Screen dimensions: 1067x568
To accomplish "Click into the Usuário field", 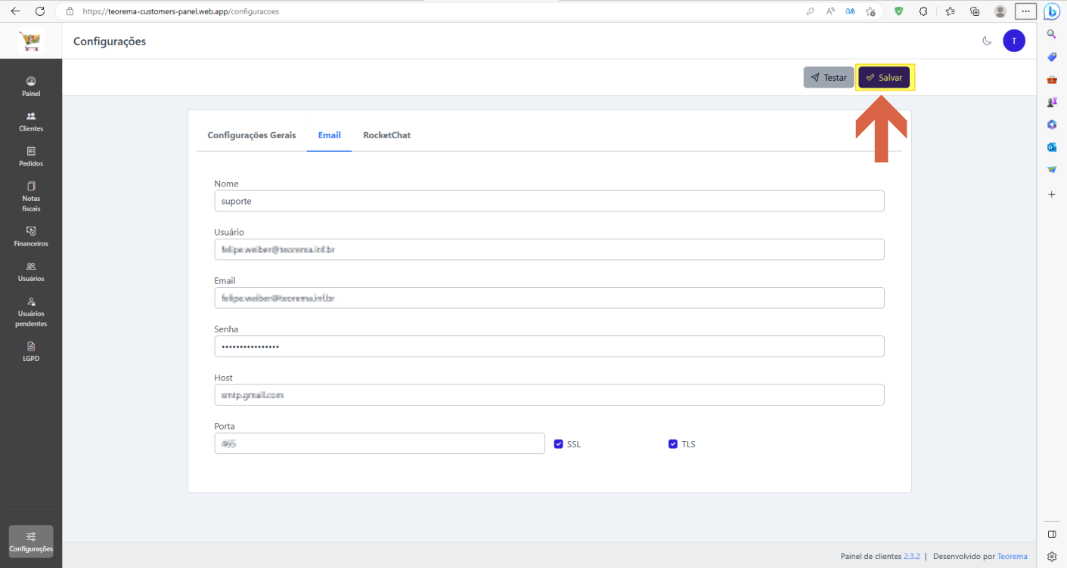I will pos(549,249).
